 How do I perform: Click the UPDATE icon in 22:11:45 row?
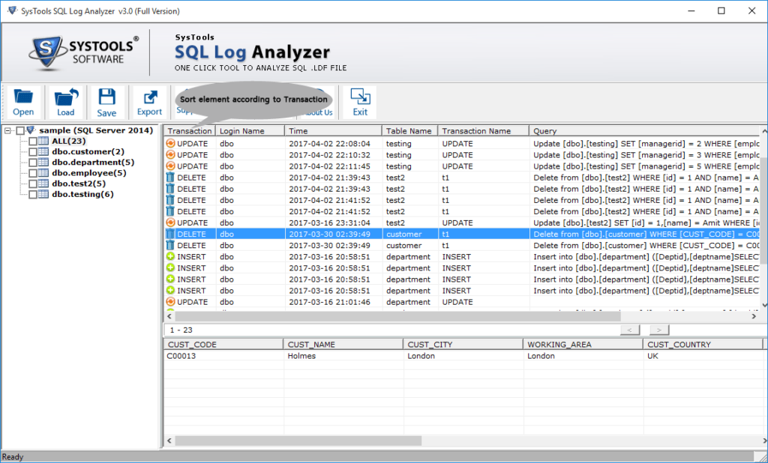(170, 166)
